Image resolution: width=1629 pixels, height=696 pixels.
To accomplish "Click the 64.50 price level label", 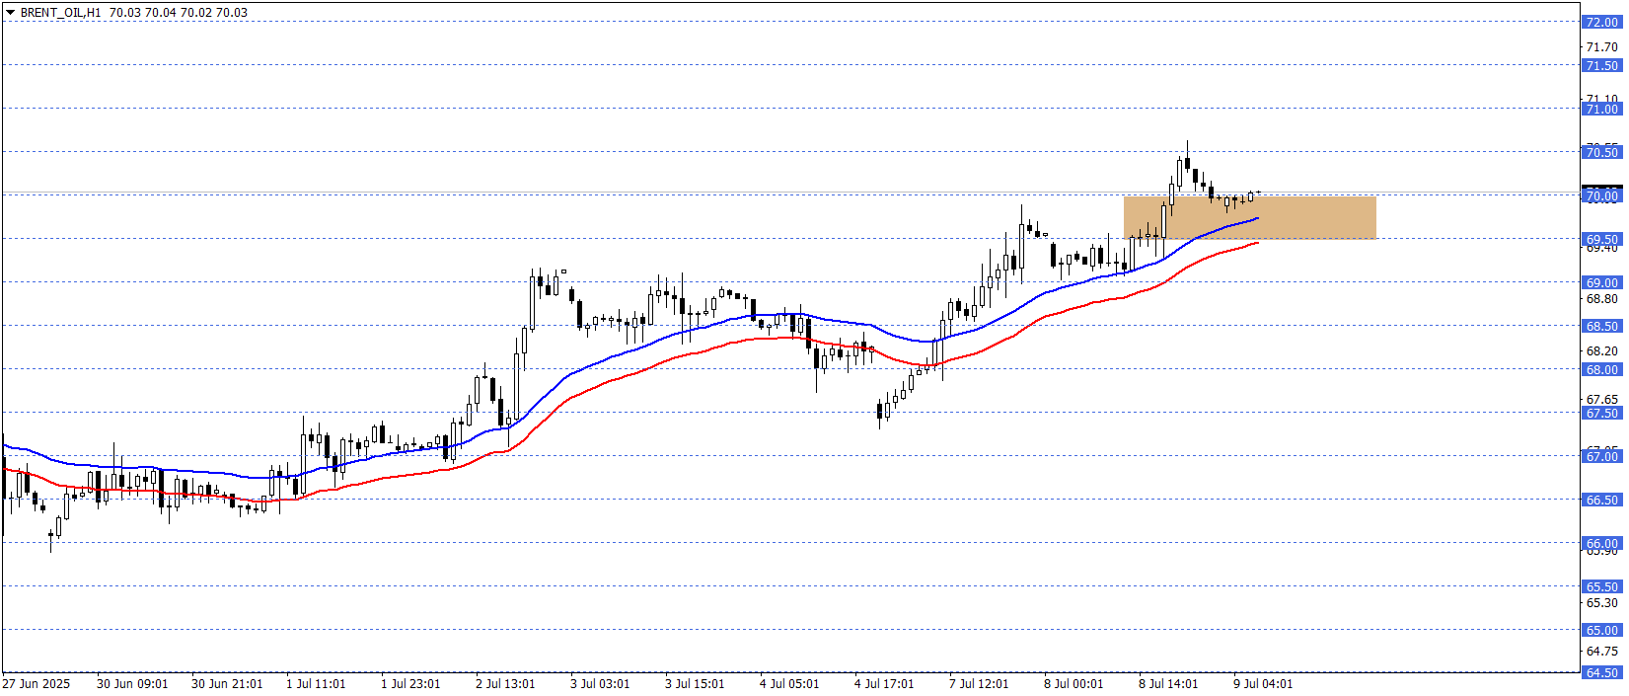I will (x=1601, y=672).
